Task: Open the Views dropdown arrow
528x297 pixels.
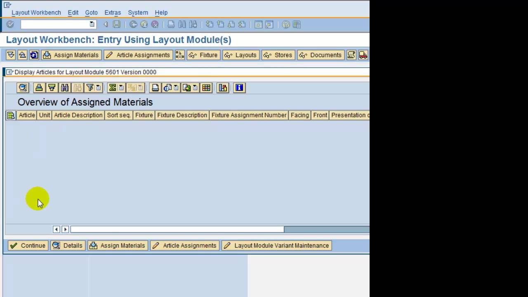Action: coord(176,87)
